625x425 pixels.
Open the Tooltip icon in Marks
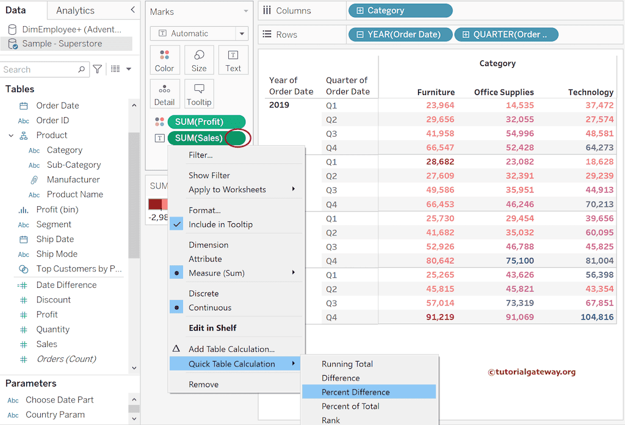199,93
